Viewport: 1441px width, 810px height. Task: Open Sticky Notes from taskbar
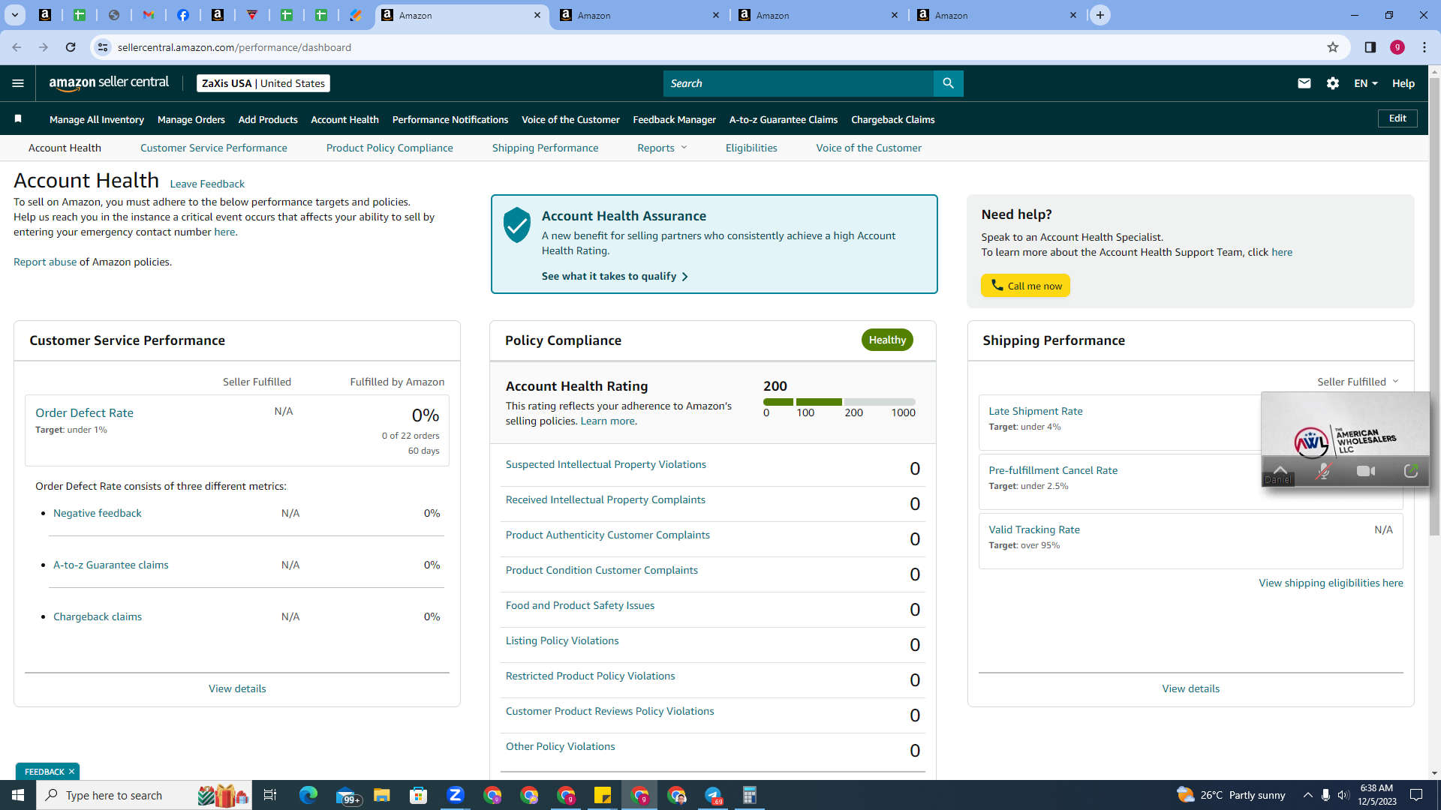pyautogui.click(x=603, y=795)
